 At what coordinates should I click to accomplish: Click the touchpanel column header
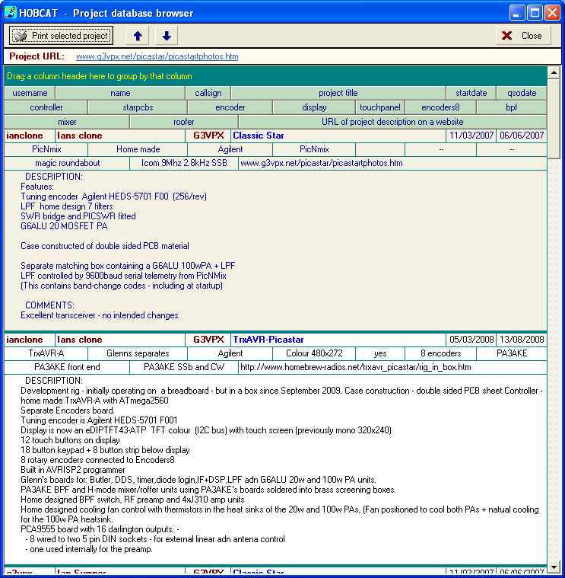379,107
